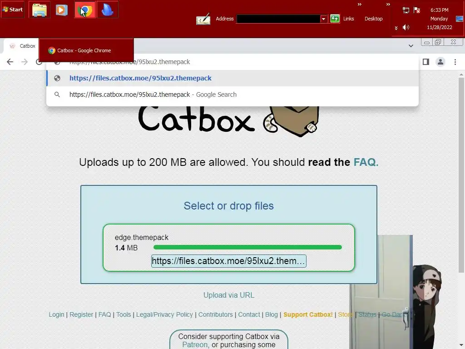
Task: Launch the Windows Media Player taskbar icon
Action: (62, 10)
